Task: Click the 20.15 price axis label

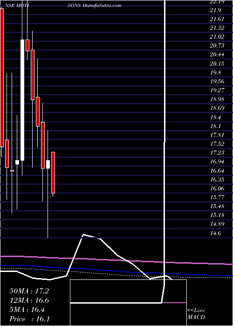Action: 217,63
